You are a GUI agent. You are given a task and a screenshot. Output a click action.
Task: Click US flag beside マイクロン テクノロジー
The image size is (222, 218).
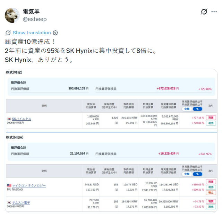9,185
